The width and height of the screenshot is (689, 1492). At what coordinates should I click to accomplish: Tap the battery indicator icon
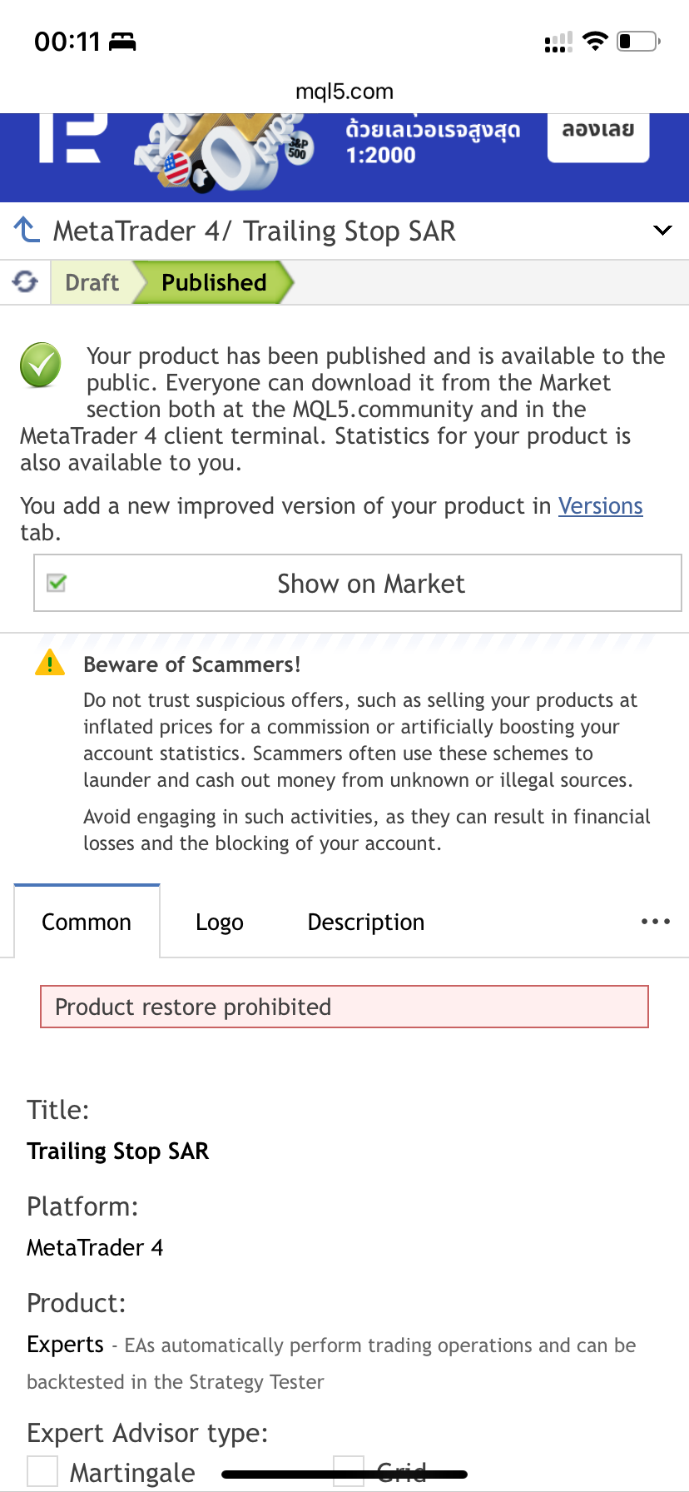[x=638, y=41]
